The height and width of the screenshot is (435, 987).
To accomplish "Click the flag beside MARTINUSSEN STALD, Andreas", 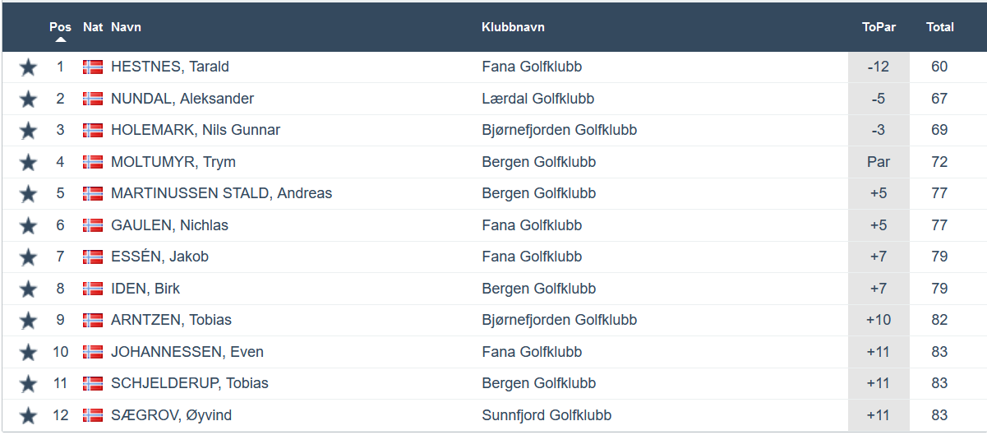I will [x=93, y=194].
